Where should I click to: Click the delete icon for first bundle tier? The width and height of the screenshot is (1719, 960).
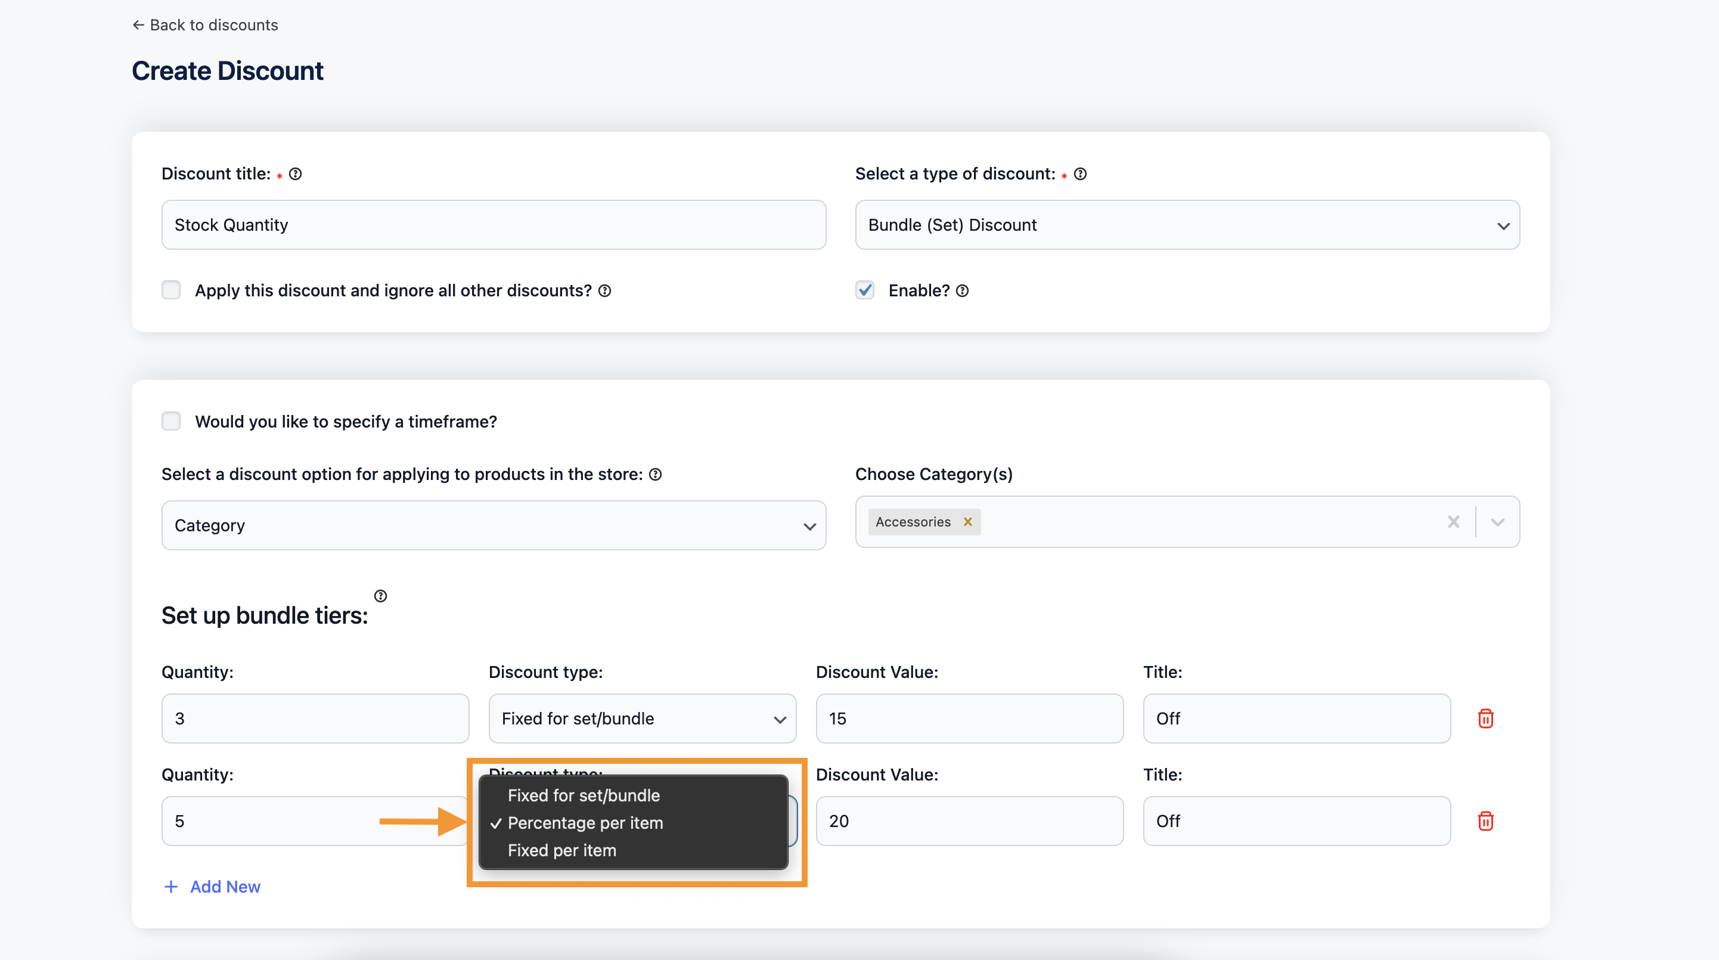click(1487, 718)
